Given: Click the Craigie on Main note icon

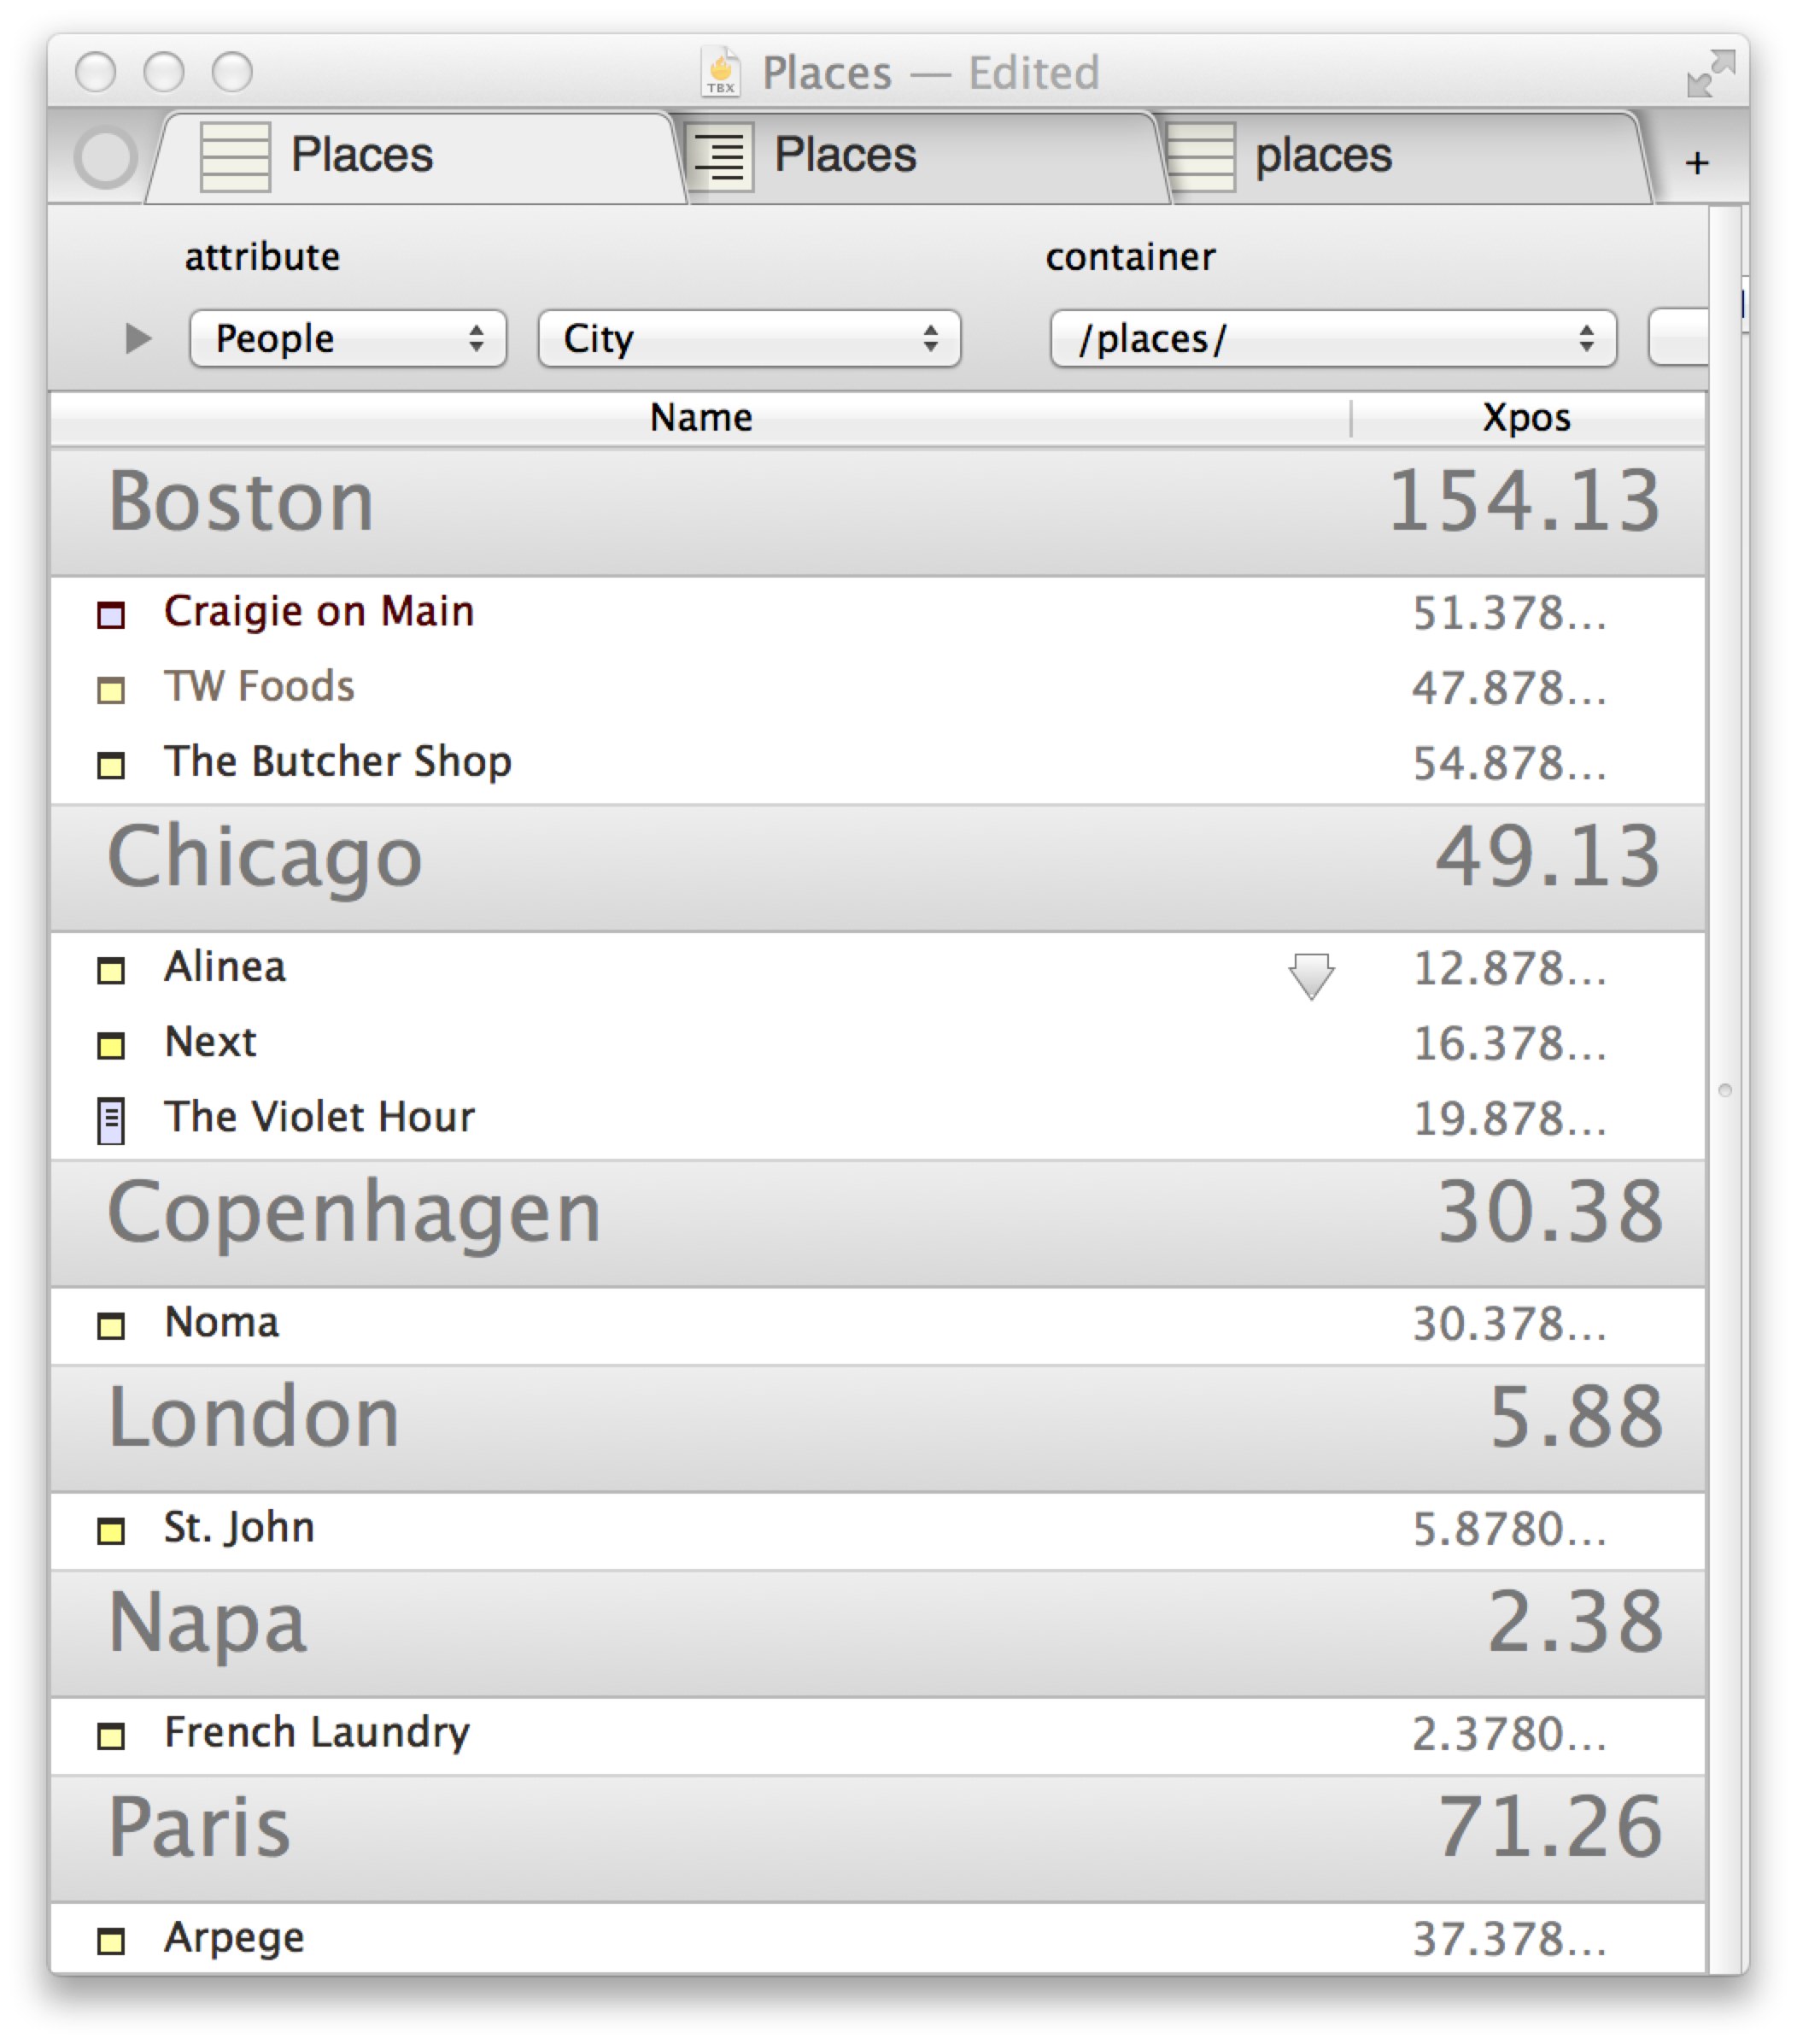Looking at the screenshot, I should click(x=111, y=614).
